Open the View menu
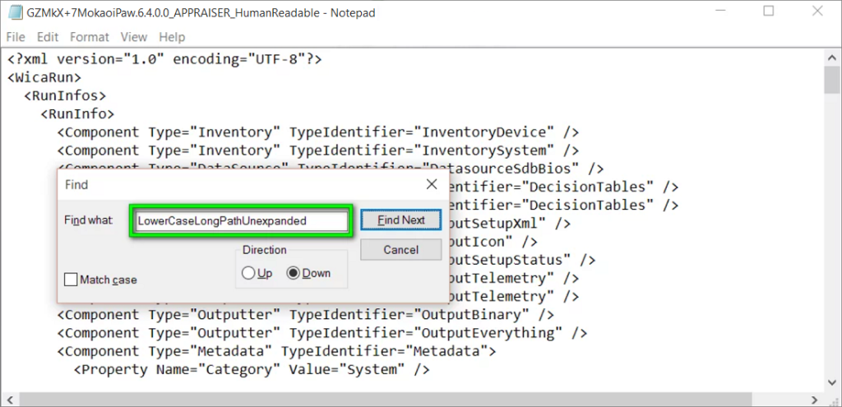The image size is (842, 407). (x=133, y=37)
